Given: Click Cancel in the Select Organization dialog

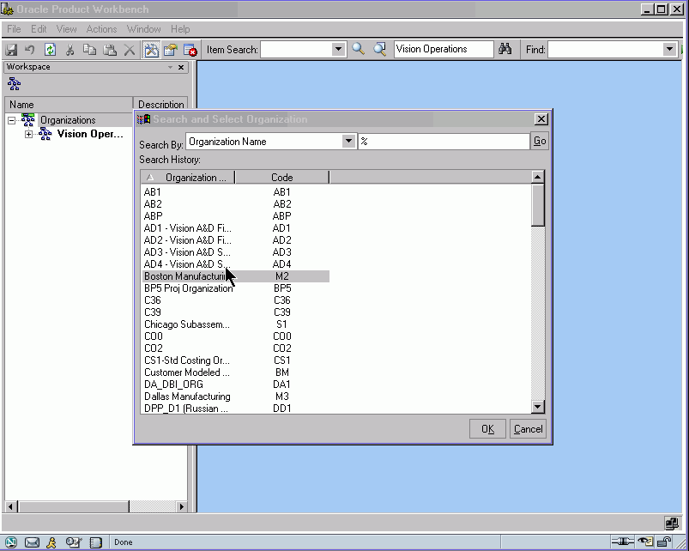Looking at the screenshot, I should [x=529, y=429].
